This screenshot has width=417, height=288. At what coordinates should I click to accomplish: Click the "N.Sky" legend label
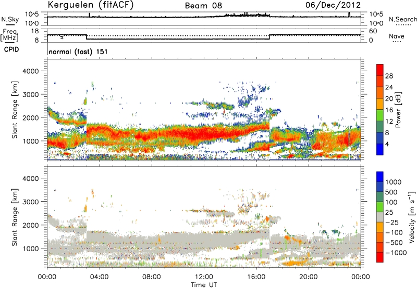pyautogui.click(x=10, y=19)
